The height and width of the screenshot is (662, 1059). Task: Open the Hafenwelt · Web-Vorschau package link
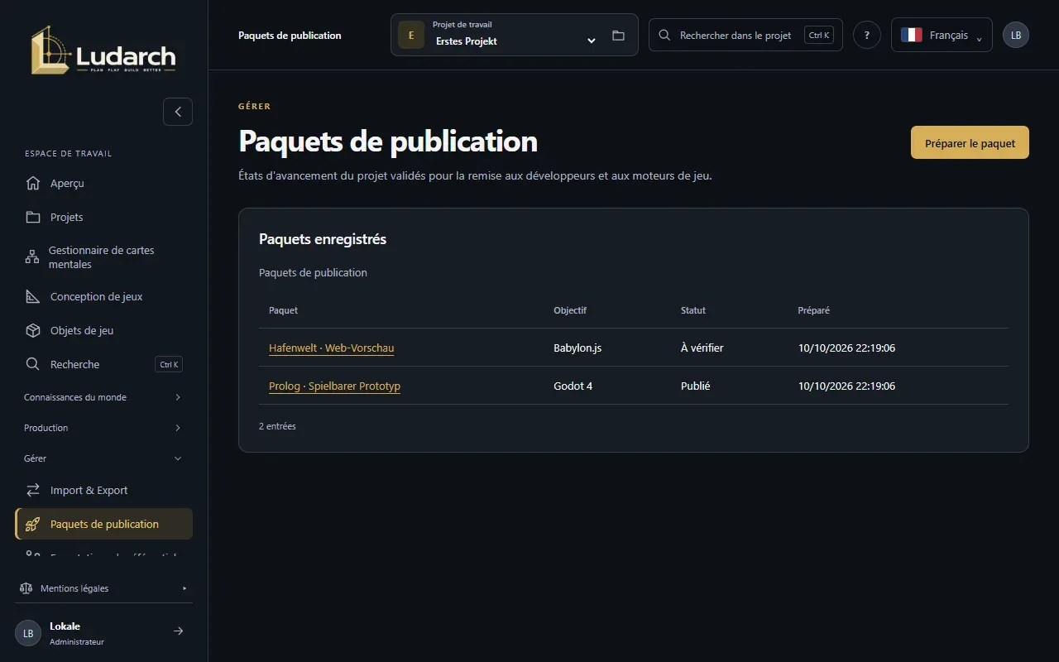(331, 348)
